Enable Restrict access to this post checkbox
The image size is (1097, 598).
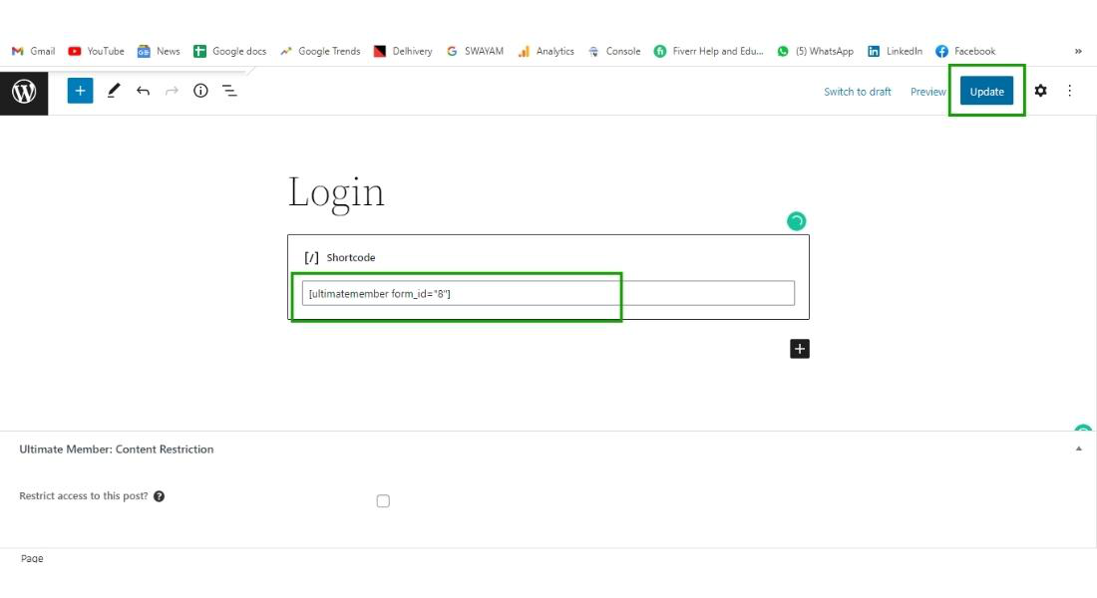(x=383, y=501)
